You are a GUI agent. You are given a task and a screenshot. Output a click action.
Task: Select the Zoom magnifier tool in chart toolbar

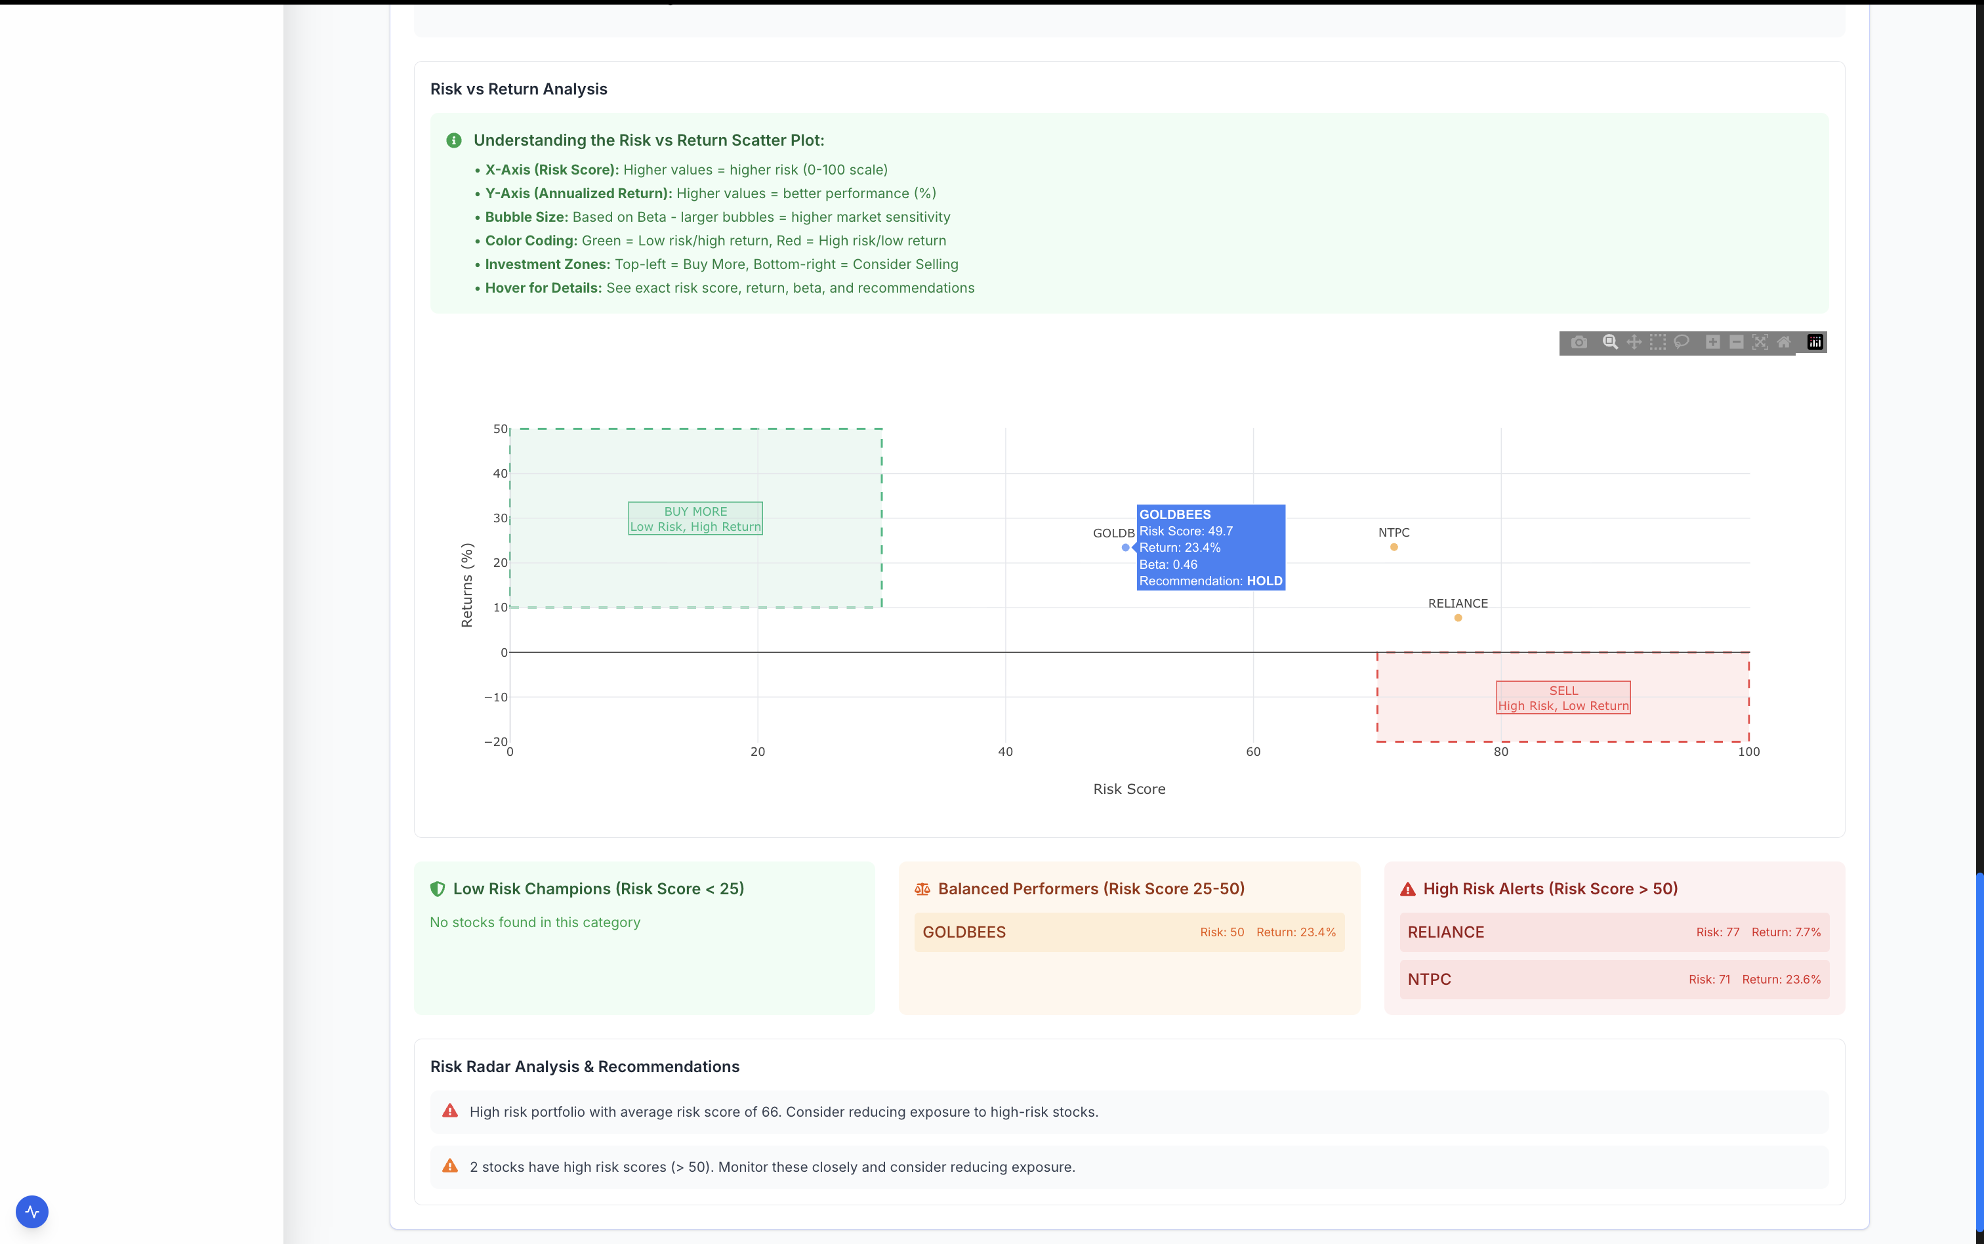click(1610, 342)
